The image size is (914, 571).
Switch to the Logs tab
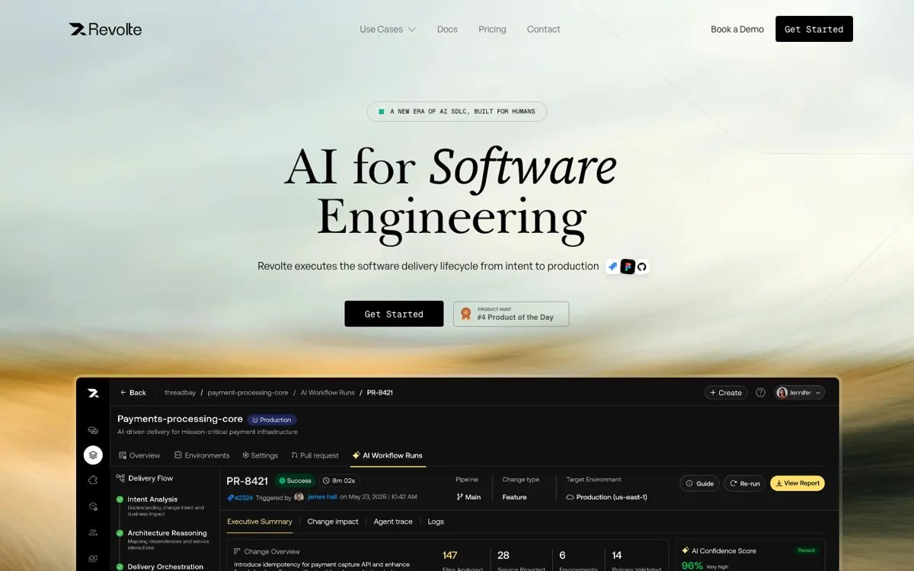pos(436,522)
